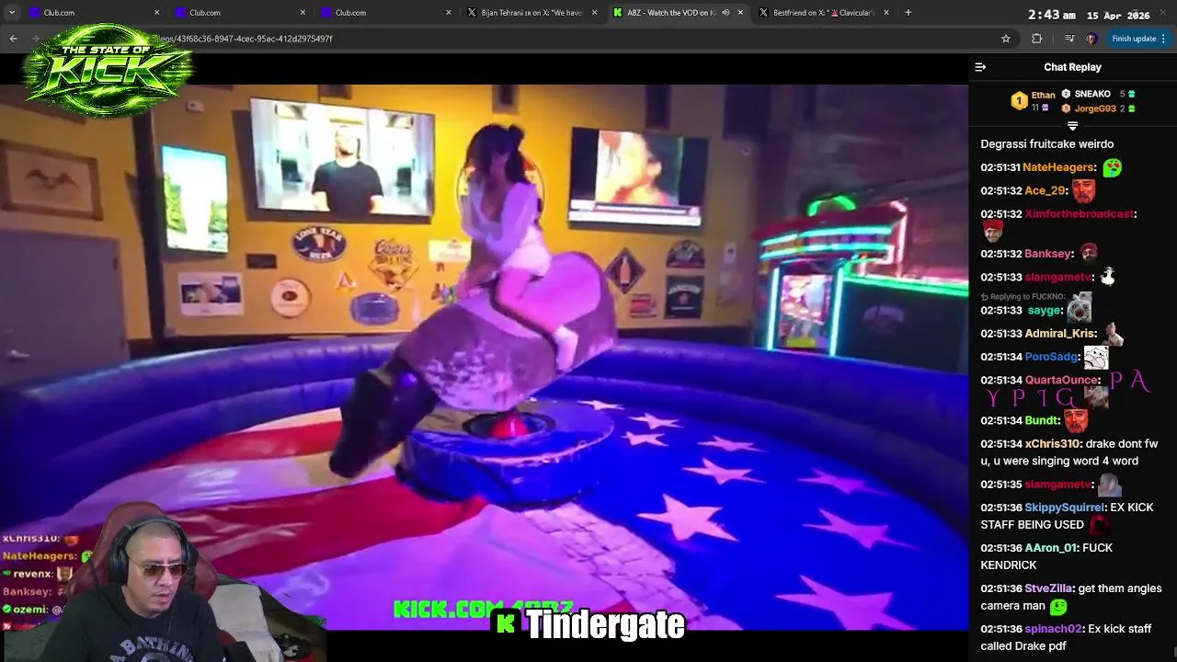The height and width of the screenshot is (662, 1177).
Task: Click the Ace_29 face emote
Action: click(1084, 190)
